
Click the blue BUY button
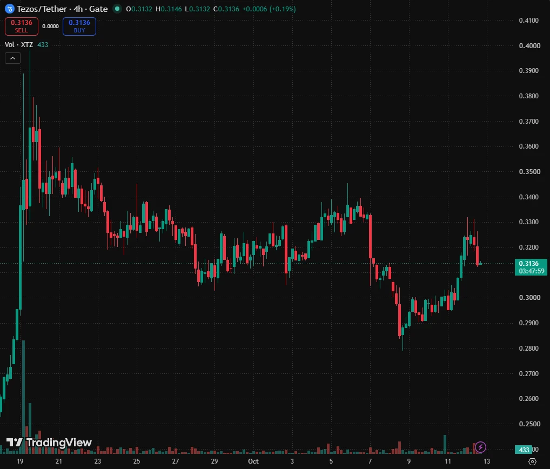[x=79, y=26]
